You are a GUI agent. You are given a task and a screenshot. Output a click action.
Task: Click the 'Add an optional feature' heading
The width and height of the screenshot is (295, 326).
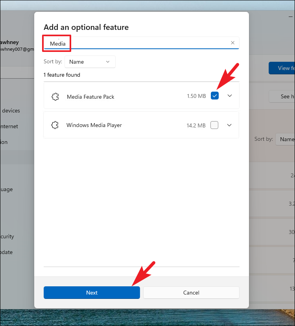(86, 27)
